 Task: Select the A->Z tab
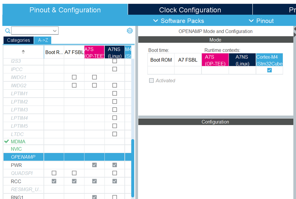click(x=43, y=40)
